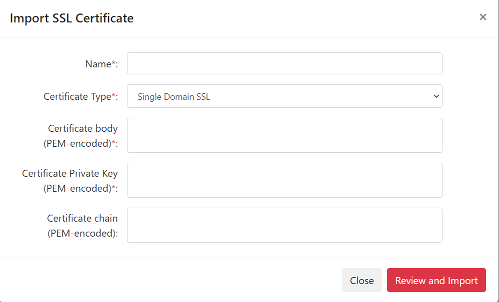Screen dimensions: 499x302
Task: Open the Certificate Type dropdown
Action: click(284, 96)
